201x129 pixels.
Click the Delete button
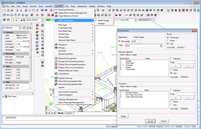tap(123, 116)
